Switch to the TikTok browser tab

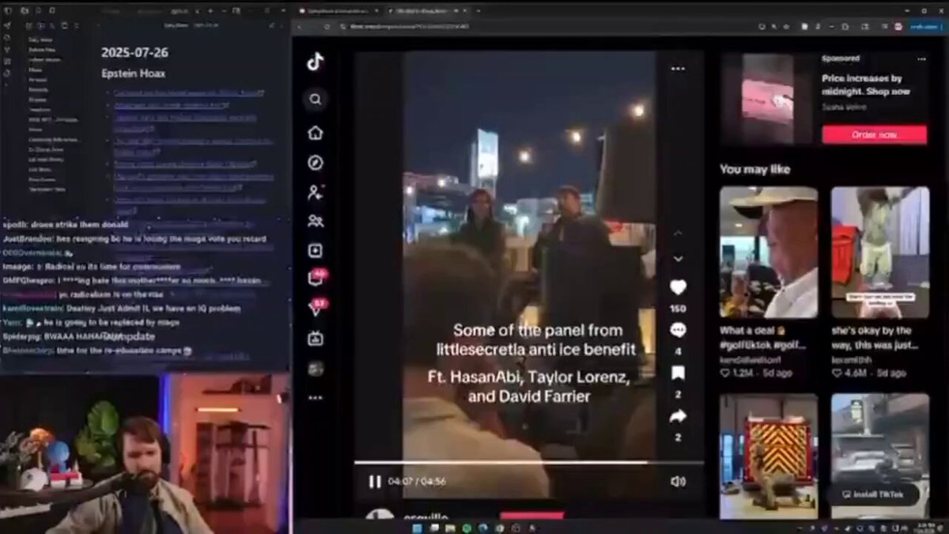[429, 10]
